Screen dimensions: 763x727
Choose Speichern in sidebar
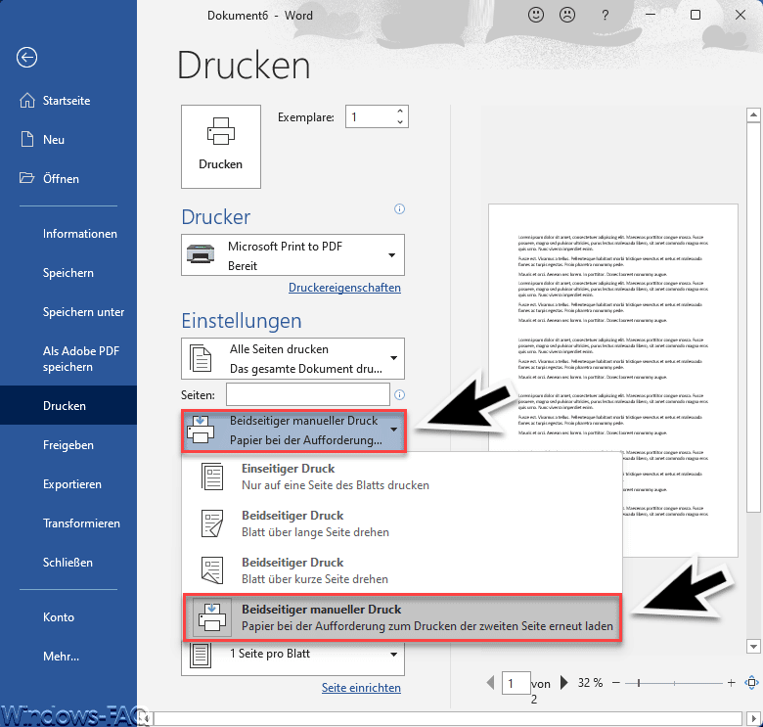point(68,273)
